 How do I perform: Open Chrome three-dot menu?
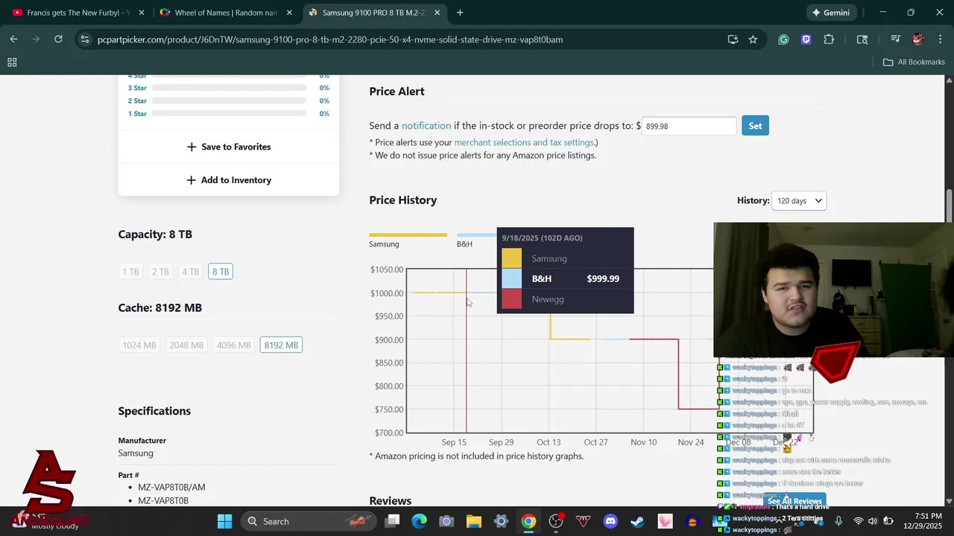pyautogui.click(x=939, y=39)
